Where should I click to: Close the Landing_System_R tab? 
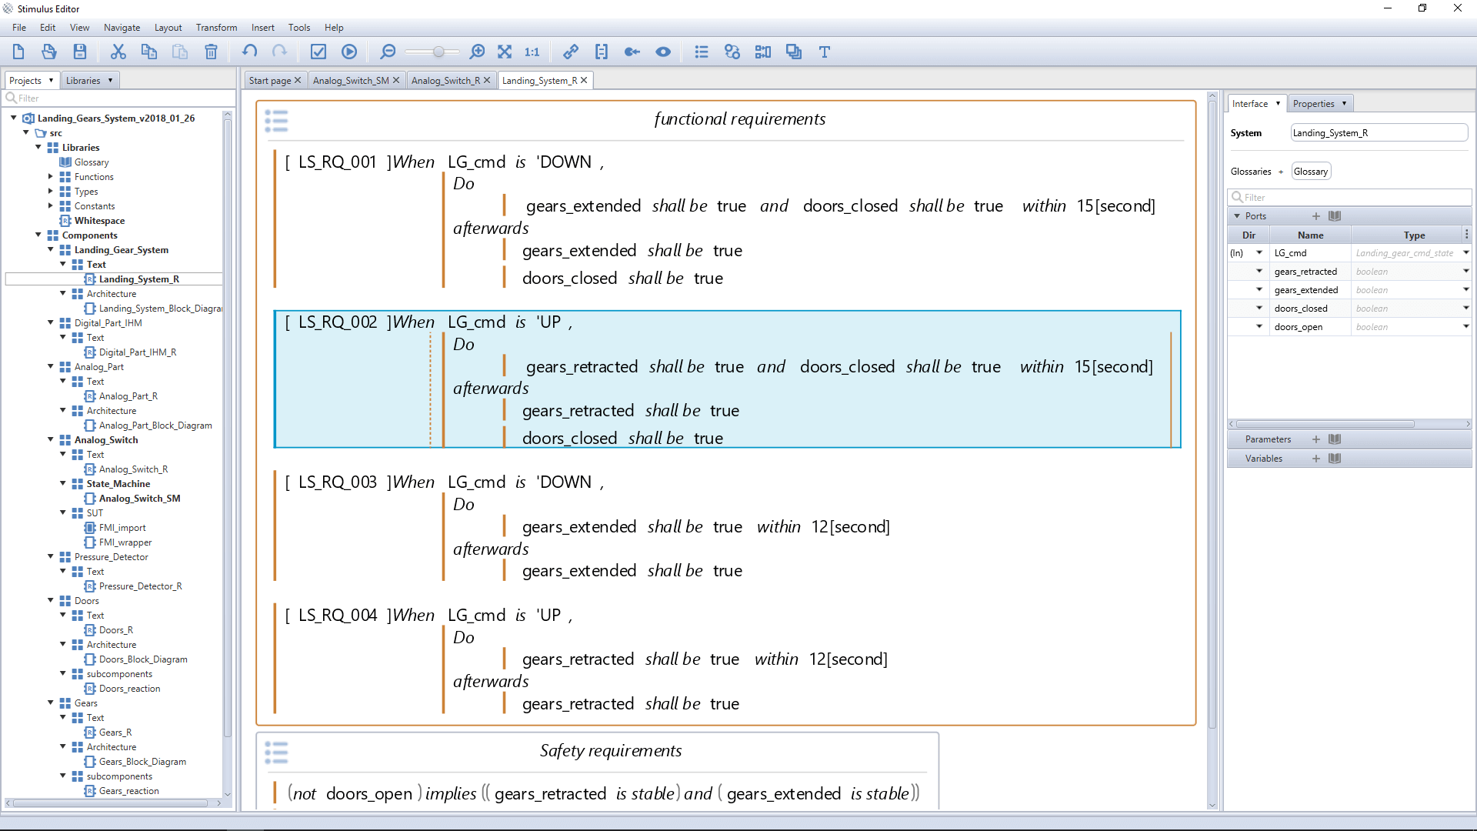(584, 80)
